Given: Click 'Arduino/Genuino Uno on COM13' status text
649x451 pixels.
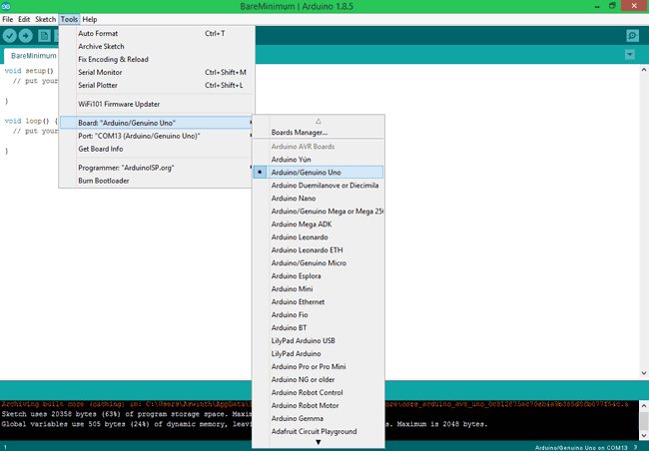Looking at the screenshot, I should (581, 448).
